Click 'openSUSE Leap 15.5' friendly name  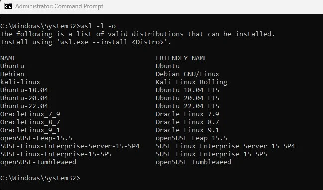coord(192,138)
